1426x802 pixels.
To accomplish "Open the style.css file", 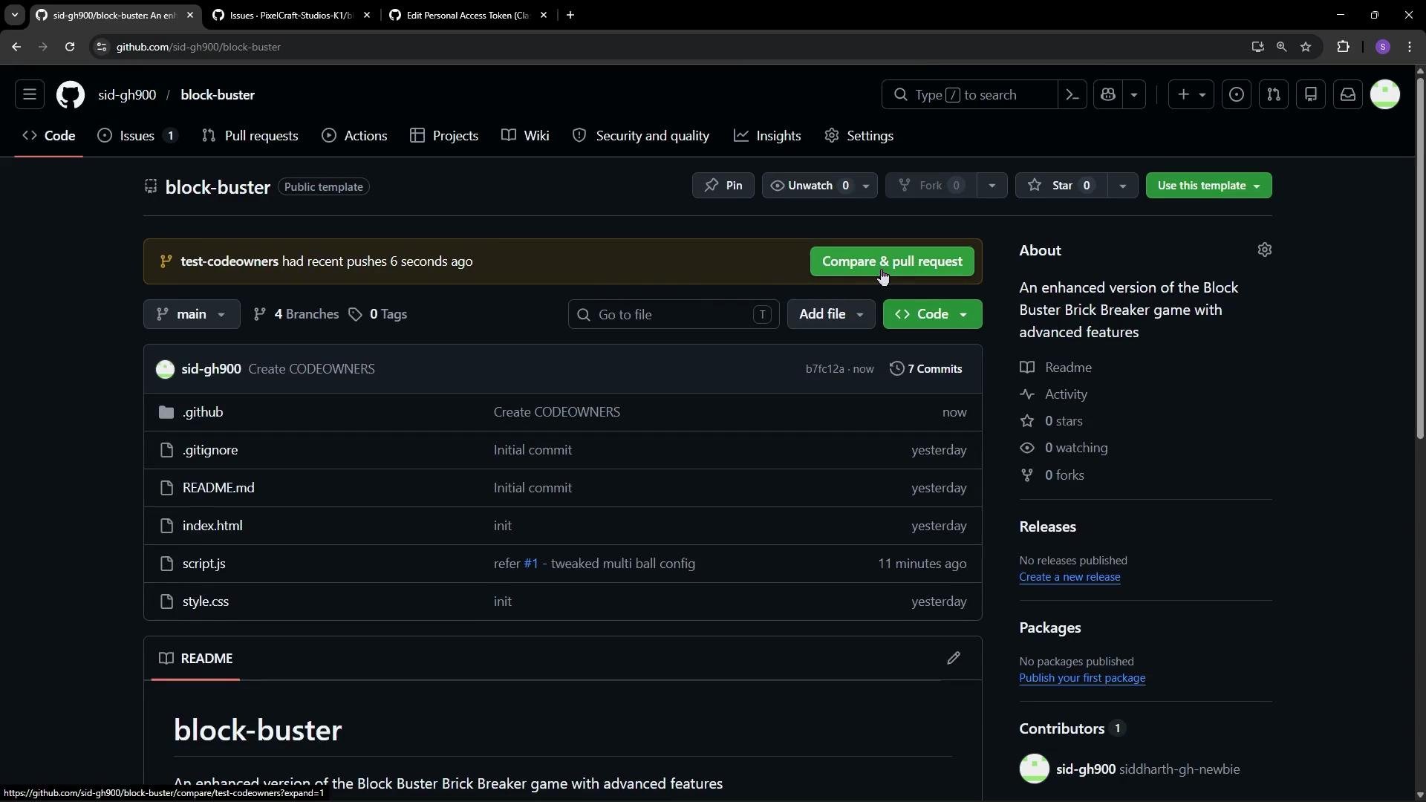I will 206,601.
